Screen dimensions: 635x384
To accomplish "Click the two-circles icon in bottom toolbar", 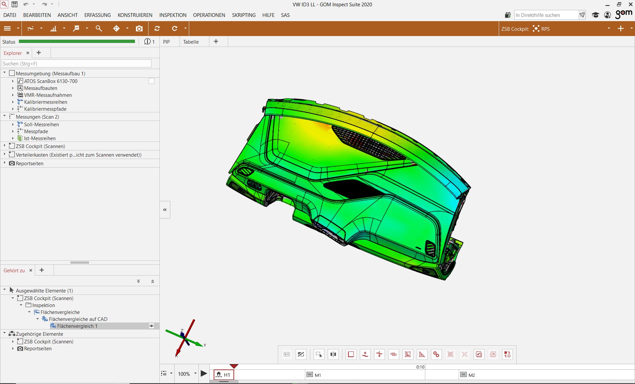I will (436, 355).
